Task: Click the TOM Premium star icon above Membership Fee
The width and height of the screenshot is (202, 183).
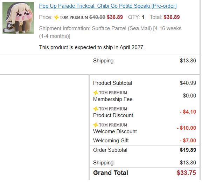Action: coord(96,93)
